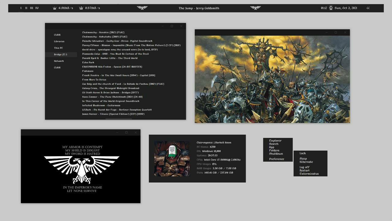
Task: Open Shutdown submenu in launcher menu
Action: point(276,154)
